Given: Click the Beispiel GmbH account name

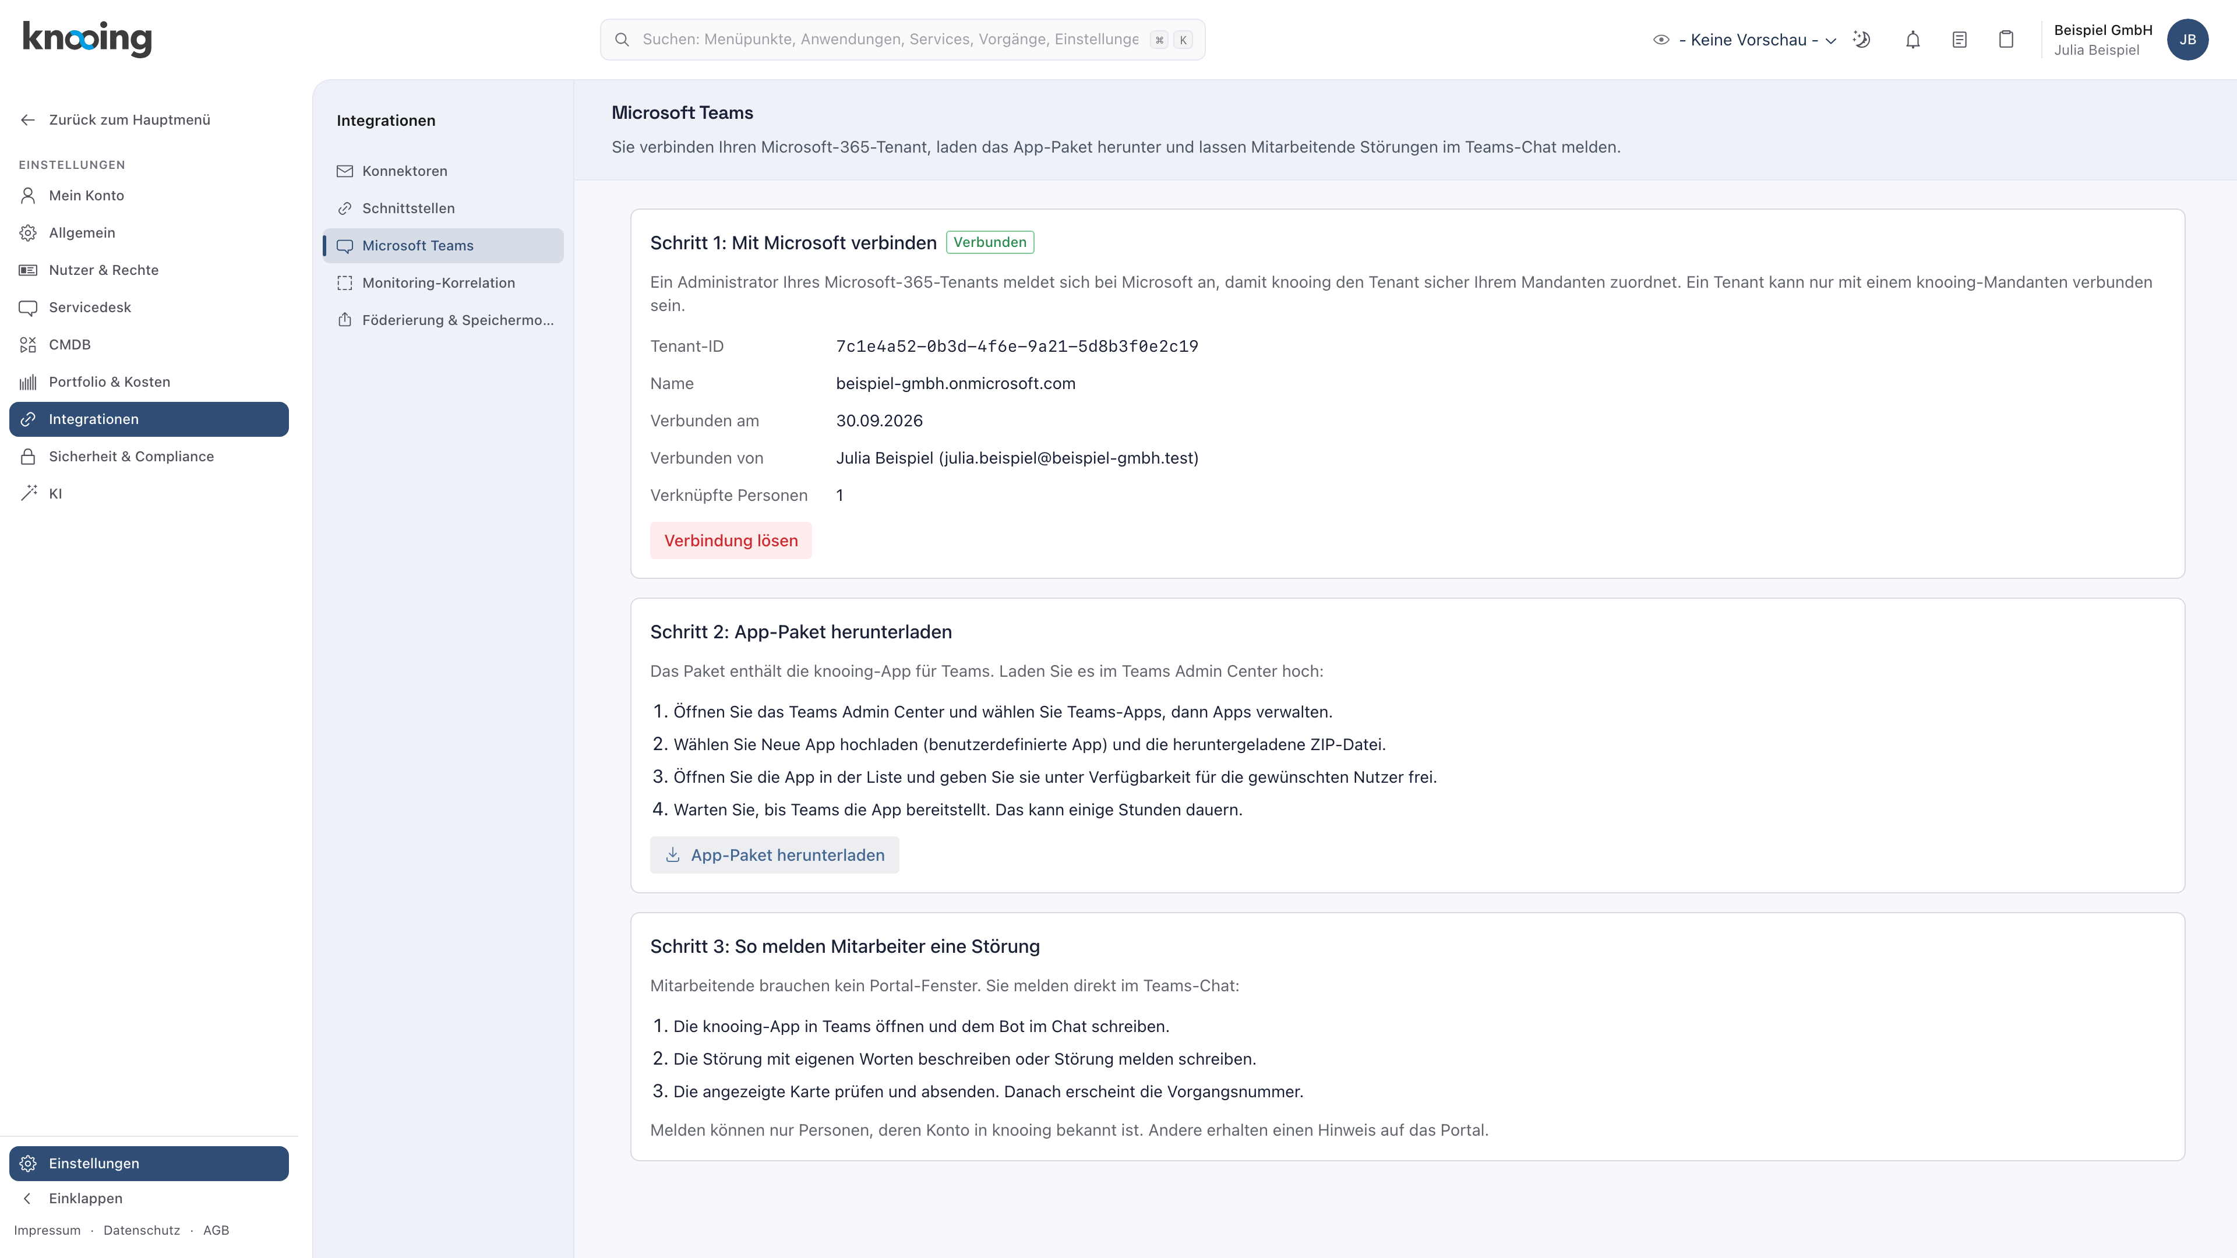Looking at the screenshot, I should pos(2102,30).
